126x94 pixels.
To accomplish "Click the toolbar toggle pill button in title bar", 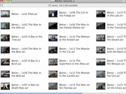I will pos(123,1).
